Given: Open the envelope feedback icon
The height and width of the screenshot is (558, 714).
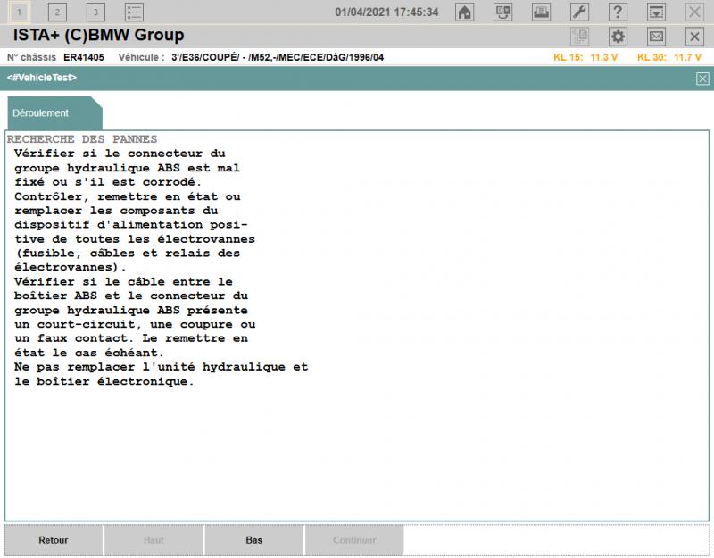Looking at the screenshot, I should pos(656,37).
